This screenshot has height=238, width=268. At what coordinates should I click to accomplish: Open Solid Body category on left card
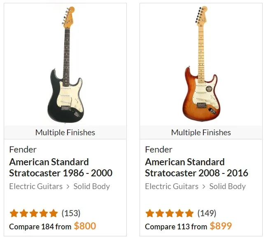click(x=91, y=186)
